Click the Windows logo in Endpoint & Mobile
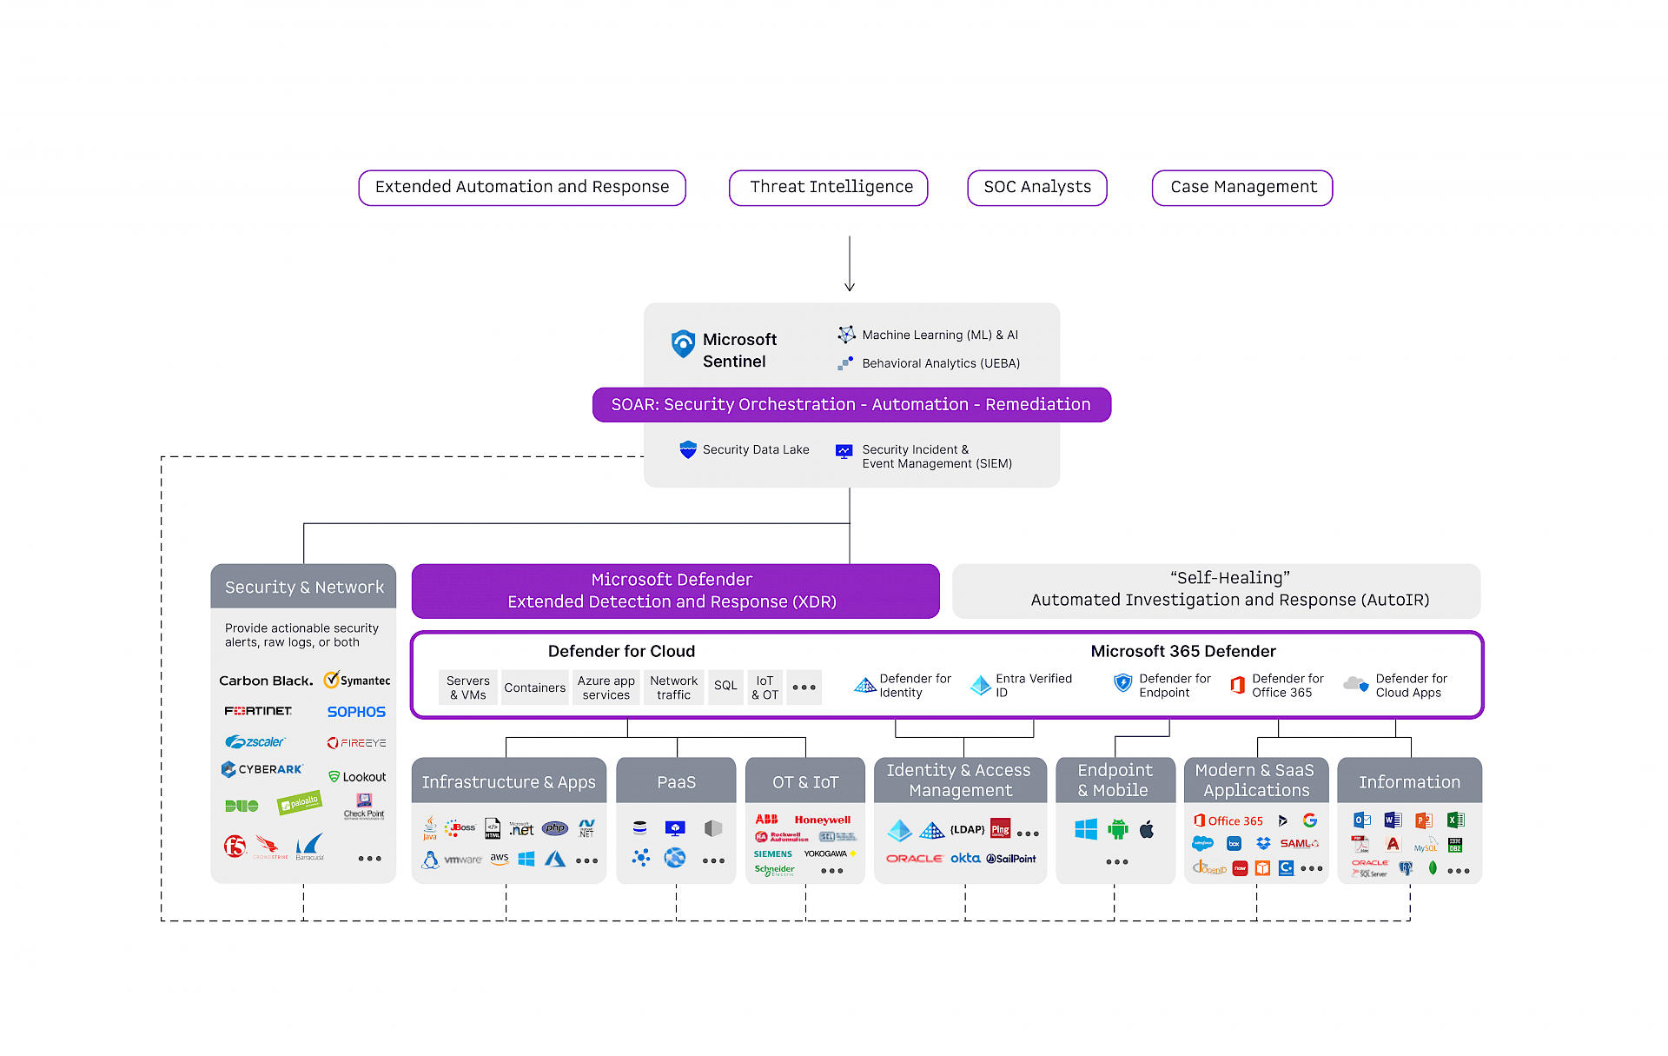Screen dimensions: 1668x1056 [1086, 829]
